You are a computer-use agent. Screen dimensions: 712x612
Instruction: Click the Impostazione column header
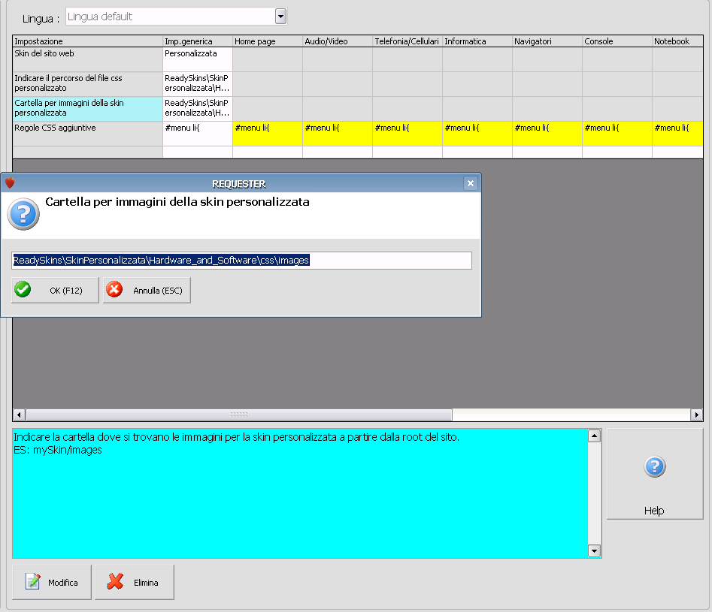tap(88, 41)
